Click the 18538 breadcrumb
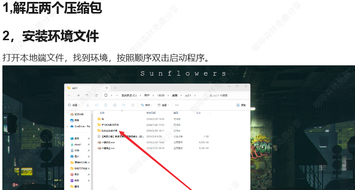Image resolution: width=355 pixels, height=190 pixels. click(x=160, y=95)
